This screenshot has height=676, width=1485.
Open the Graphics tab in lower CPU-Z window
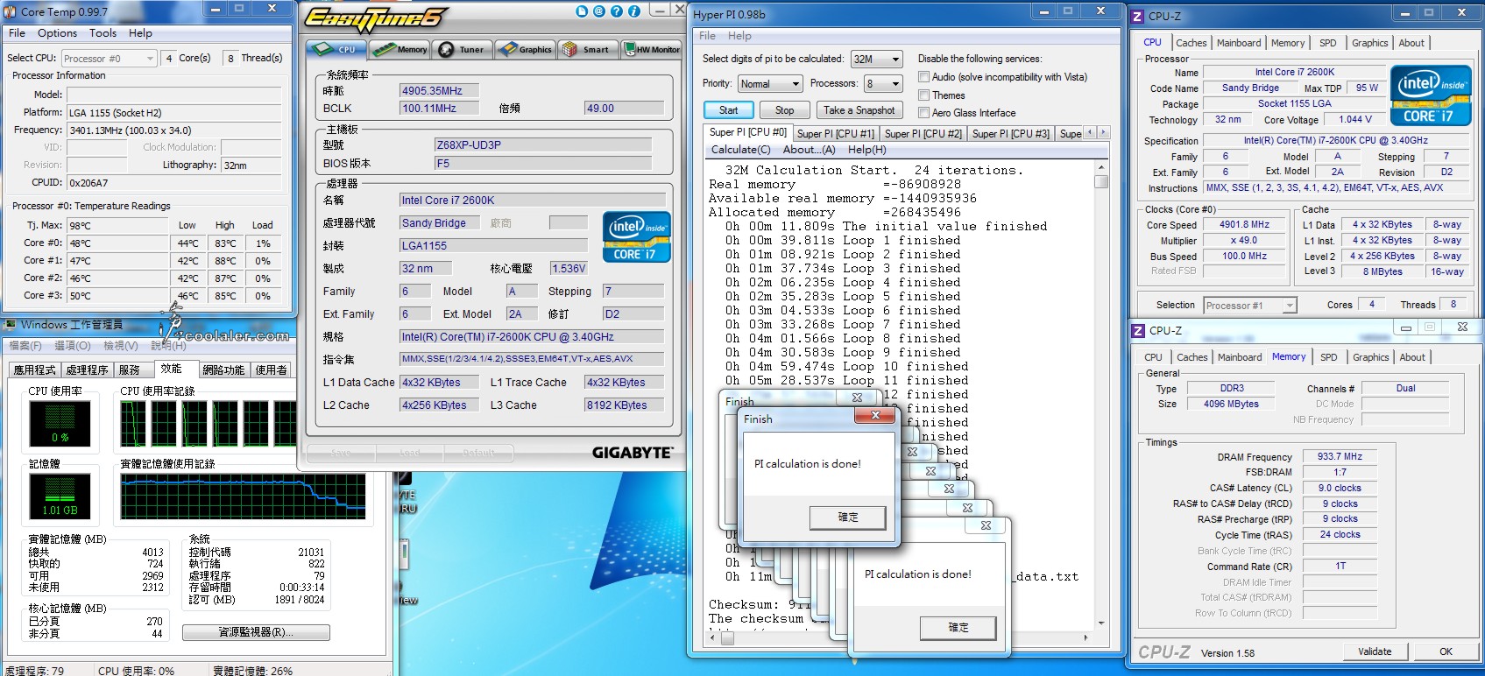(x=1371, y=357)
